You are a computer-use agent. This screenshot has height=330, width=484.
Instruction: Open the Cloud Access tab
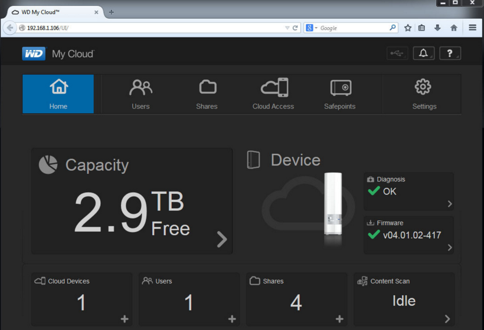point(273,94)
